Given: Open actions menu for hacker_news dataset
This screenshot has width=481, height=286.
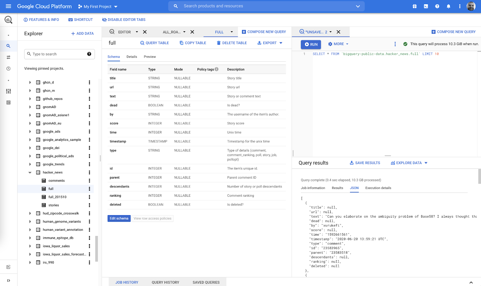Looking at the screenshot, I should click(x=89, y=172).
